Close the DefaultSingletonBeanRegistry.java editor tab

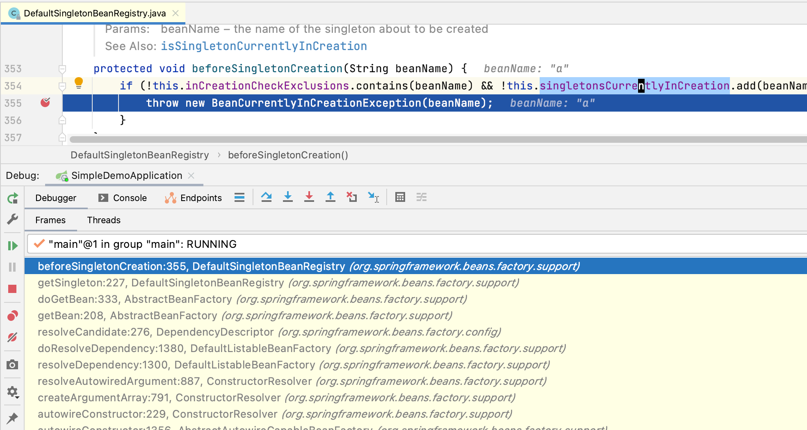pos(176,13)
